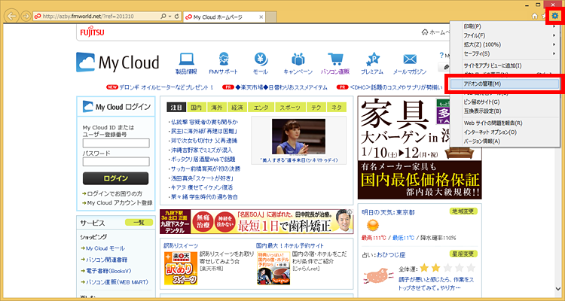Go to browser Home icon

[535, 17]
